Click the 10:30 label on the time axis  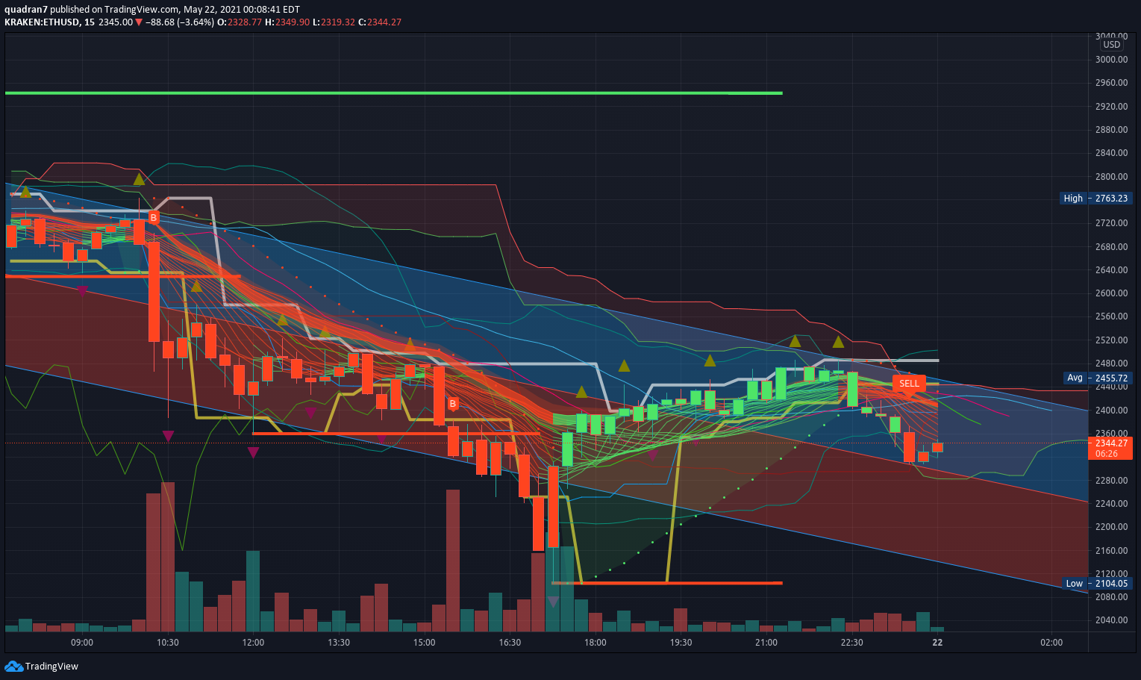pos(168,643)
